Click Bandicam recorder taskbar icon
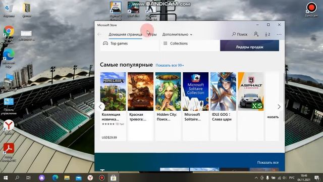This screenshot has height=182, width=323. coord(101,177)
